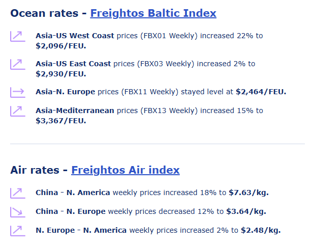This screenshot has height=246, width=311.
Task: Click the $7.63/kg air rate text
Action: tap(248, 193)
